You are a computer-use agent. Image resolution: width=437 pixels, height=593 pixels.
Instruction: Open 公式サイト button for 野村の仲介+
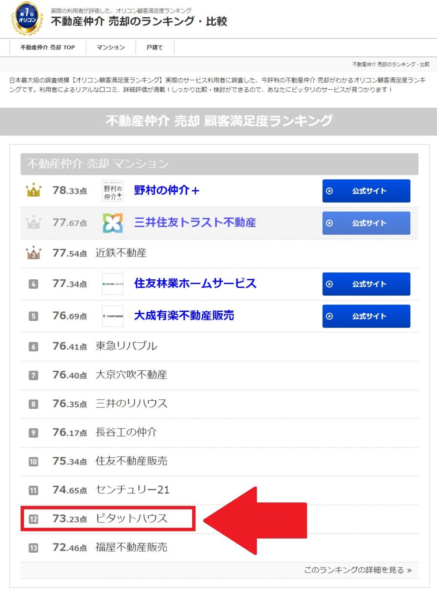366,191
